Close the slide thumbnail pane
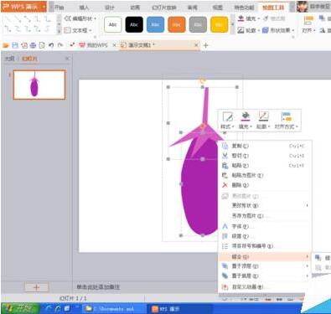331x314 pixels. click(67, 59)
